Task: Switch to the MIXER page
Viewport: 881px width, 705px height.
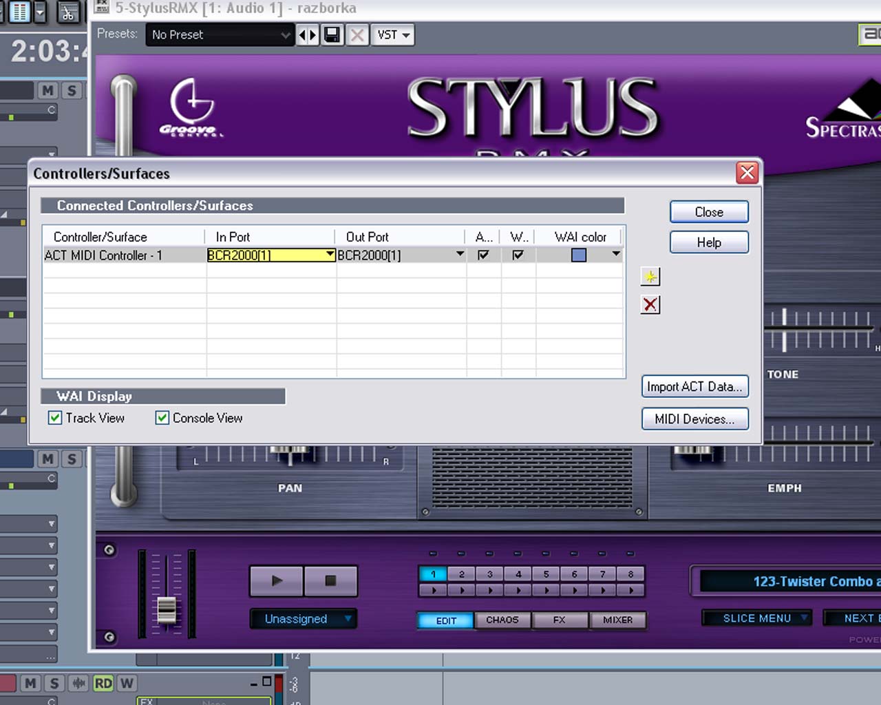Action: (x=618, y=620)
